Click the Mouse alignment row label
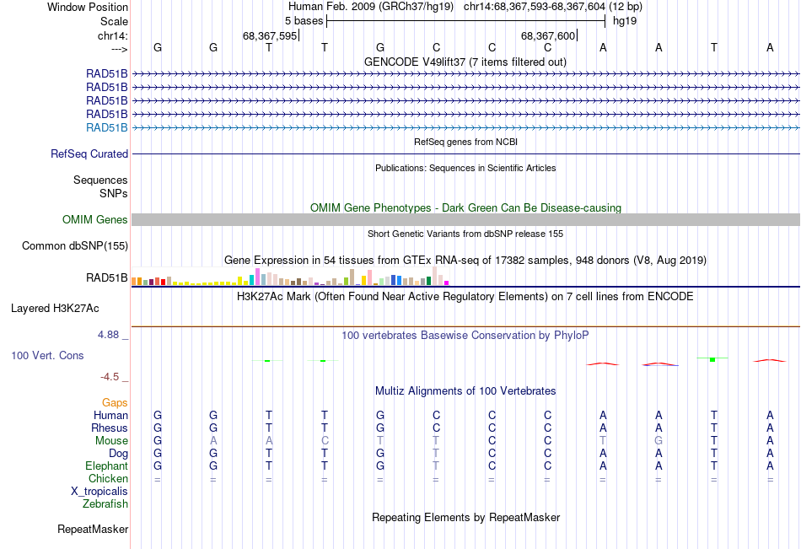 pyautogui.click(x=111, y=440)
